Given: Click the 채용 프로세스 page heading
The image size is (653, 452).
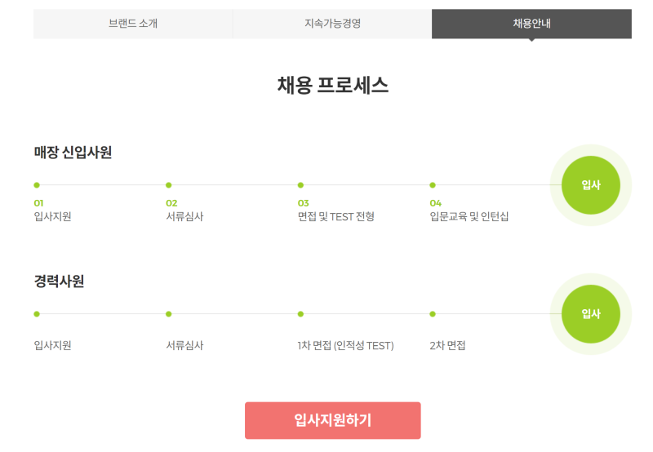Looking at the screenshot, I should tap(332, 85).
